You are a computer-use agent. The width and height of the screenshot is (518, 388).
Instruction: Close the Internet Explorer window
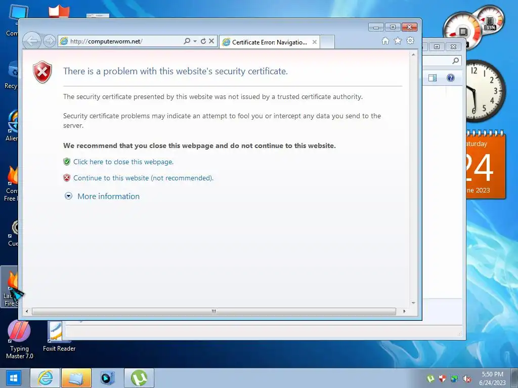409,27
